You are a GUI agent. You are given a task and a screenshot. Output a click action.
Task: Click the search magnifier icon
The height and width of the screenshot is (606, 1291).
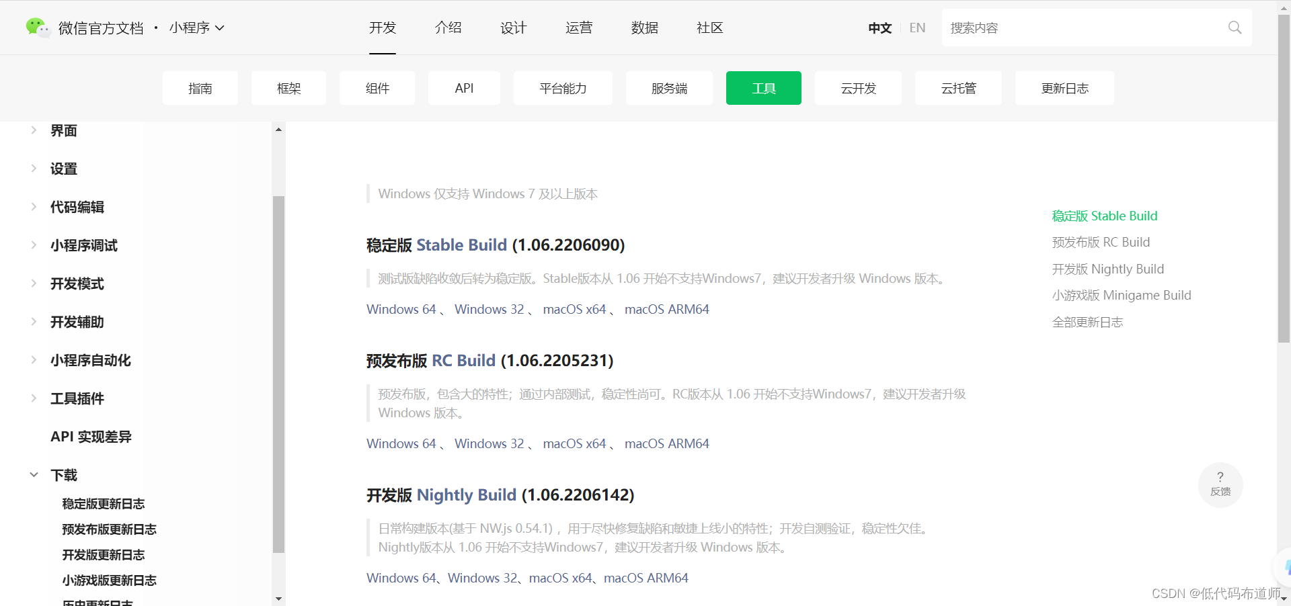tap(1235, 28)
